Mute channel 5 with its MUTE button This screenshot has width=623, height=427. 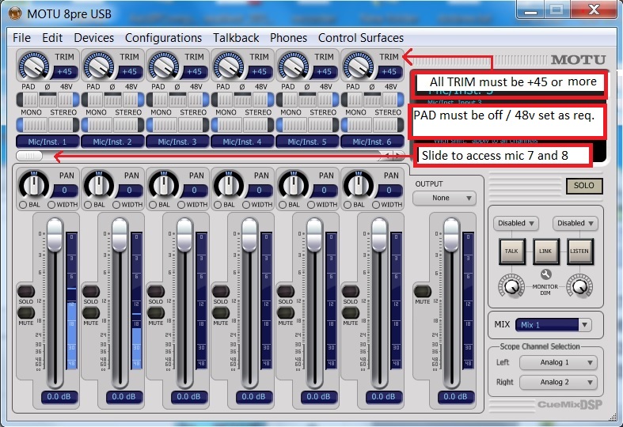point(286,312)
